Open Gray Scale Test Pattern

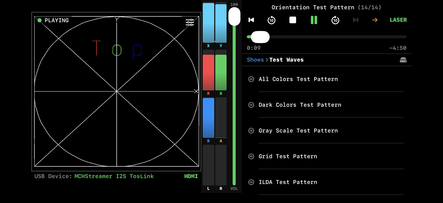[x=298, y=131]
